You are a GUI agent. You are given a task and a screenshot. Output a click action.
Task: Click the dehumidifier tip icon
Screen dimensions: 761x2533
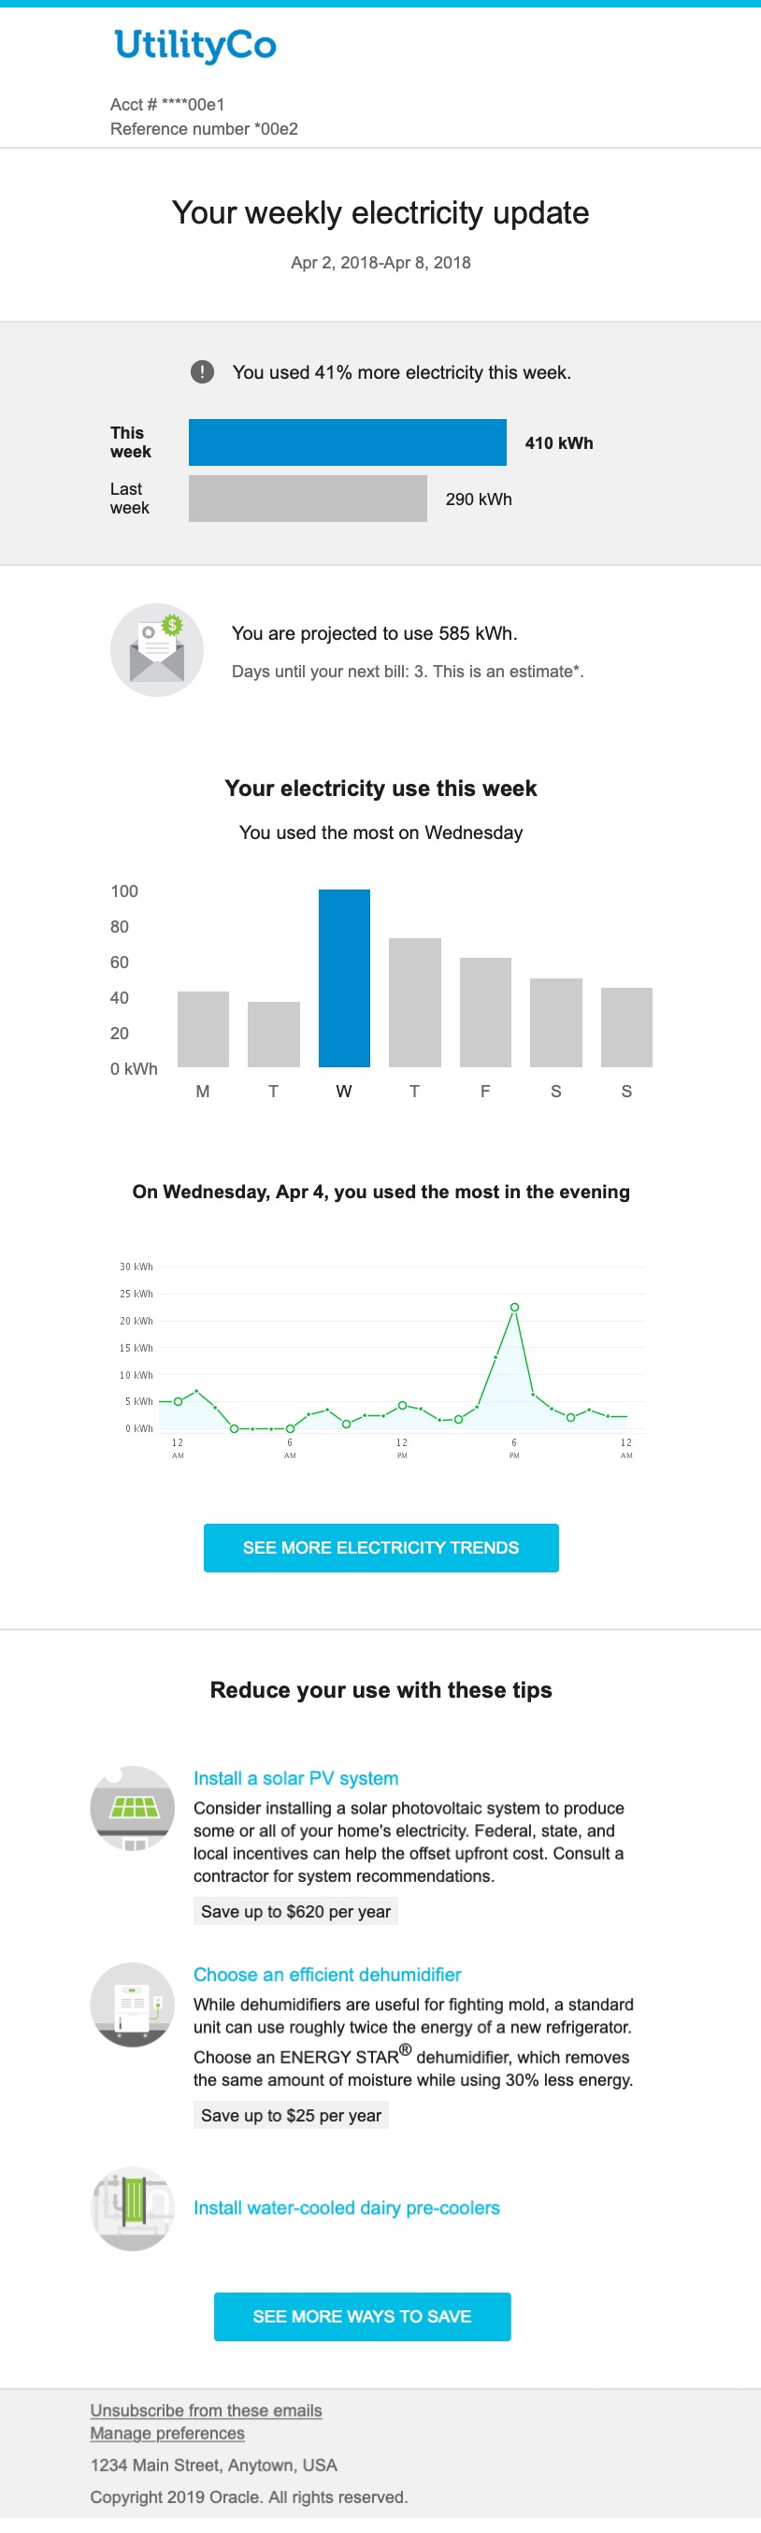132,2006
